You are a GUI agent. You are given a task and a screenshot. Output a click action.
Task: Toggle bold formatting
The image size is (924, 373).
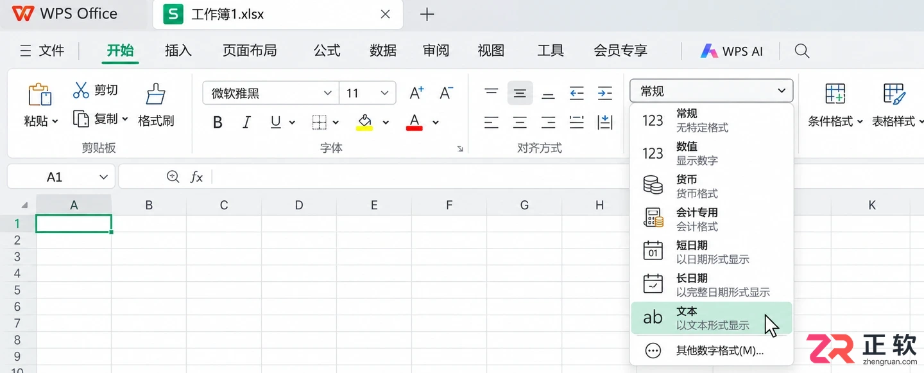coord(218,122)
